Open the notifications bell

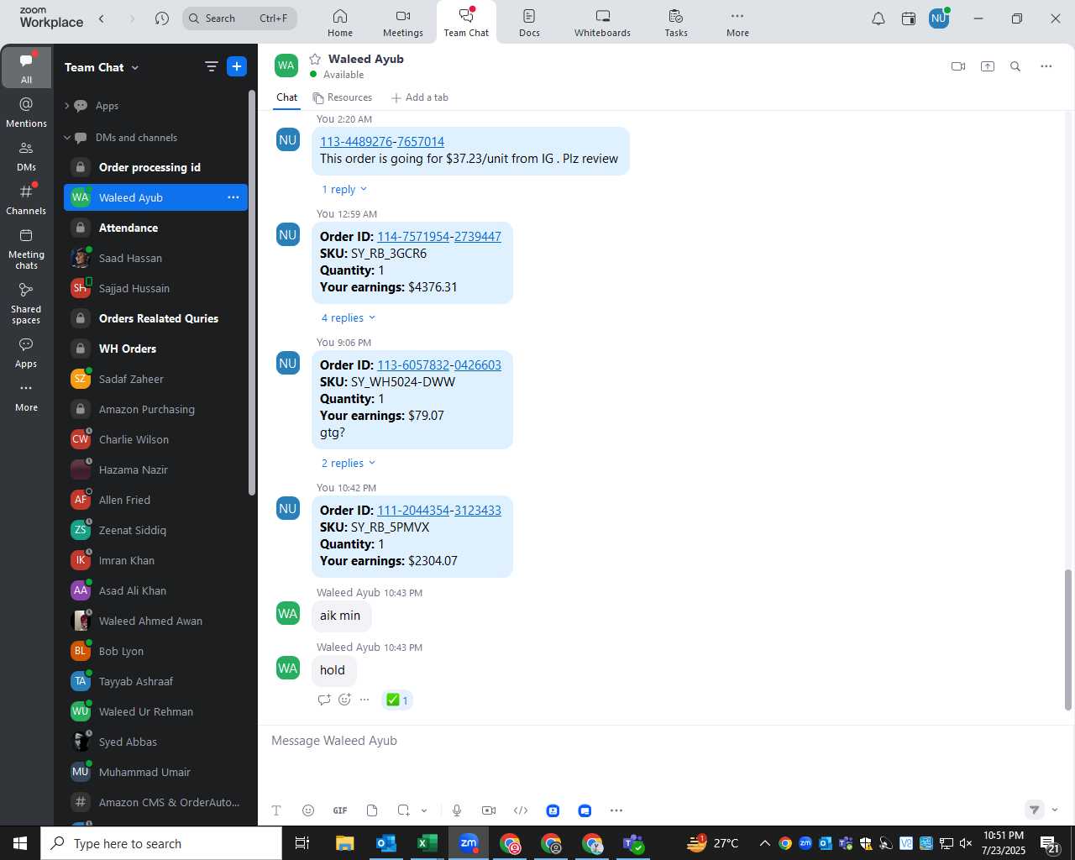pyautogui.click(x=878, y=18)
